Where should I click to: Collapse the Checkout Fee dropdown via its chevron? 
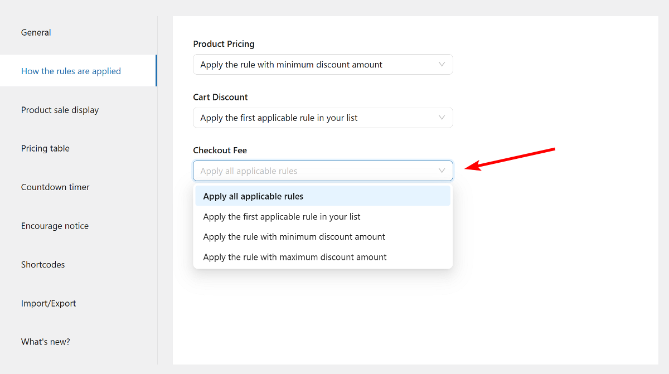pyautogui.click(x=442, y=171)
